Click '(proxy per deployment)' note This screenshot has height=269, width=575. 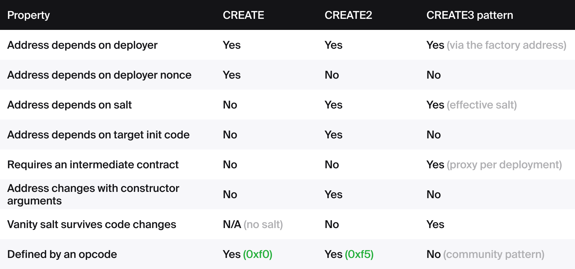(504, 165)
